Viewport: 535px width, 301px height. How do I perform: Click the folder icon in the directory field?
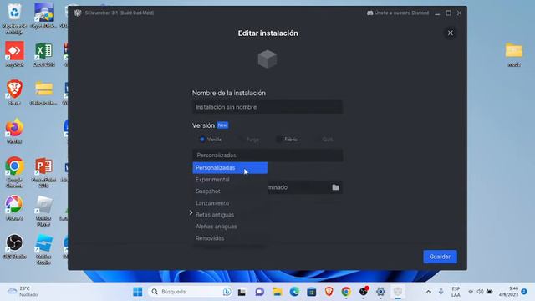(x=335, y=187)
